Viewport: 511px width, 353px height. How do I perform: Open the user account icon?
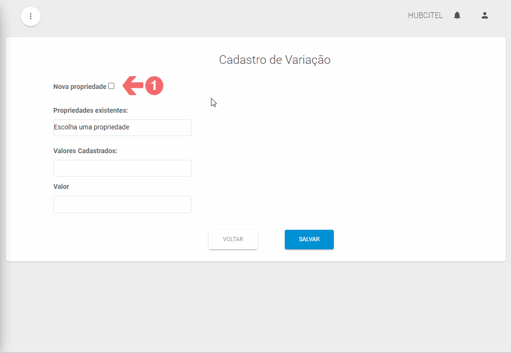tap(485, 15)
